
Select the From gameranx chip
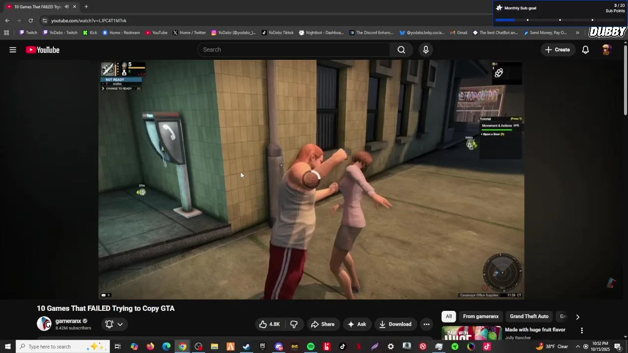point(481,316)
